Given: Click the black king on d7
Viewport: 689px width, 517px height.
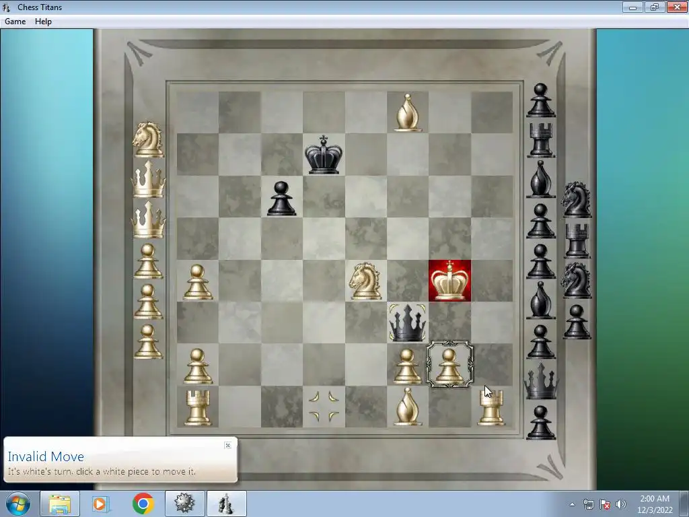Looking at the screenshot, I should 324,155.
